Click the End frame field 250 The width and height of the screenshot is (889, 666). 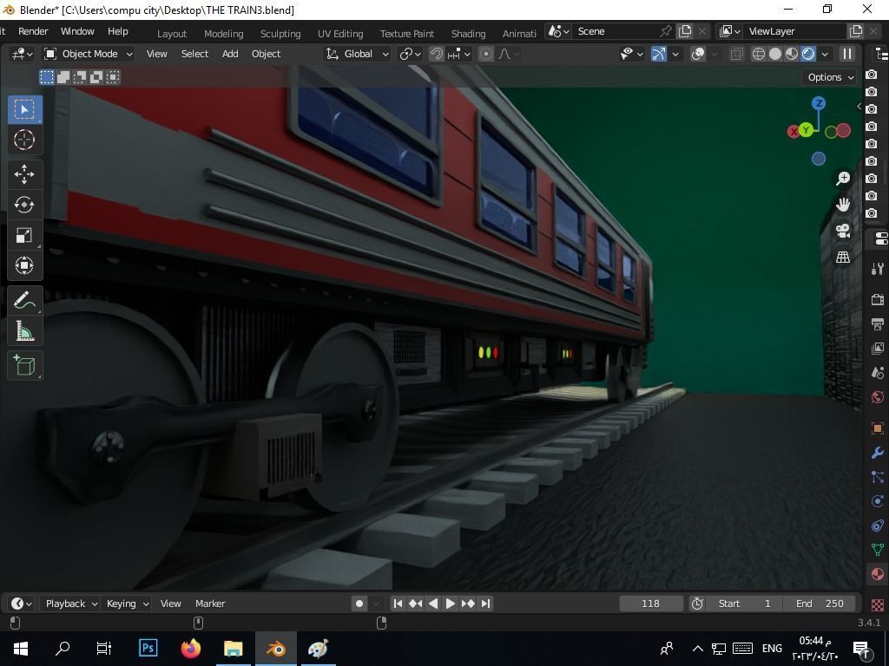[820, 604]
